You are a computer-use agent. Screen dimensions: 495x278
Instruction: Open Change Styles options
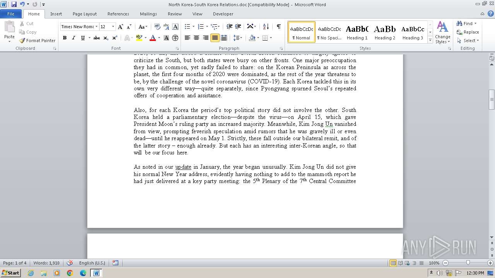pos(442,32)
